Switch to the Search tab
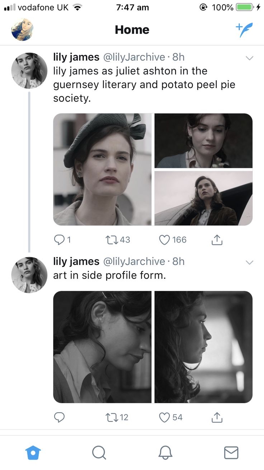The width and height of the screenshot is (264, 470). 99,452
